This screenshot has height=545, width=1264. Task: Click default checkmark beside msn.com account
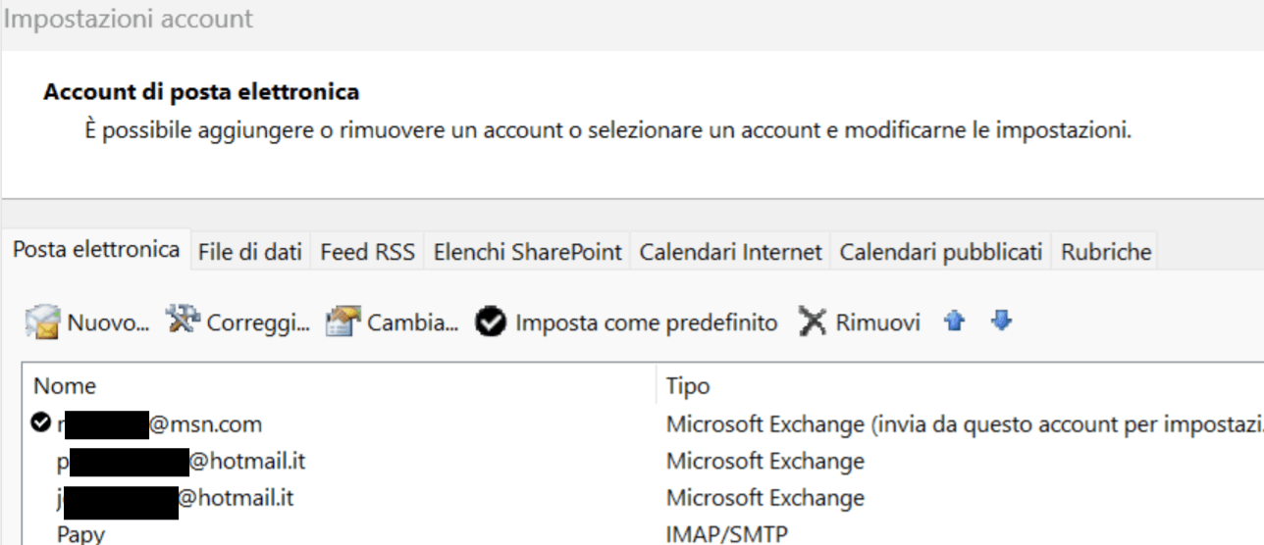[x=40, y=423]
